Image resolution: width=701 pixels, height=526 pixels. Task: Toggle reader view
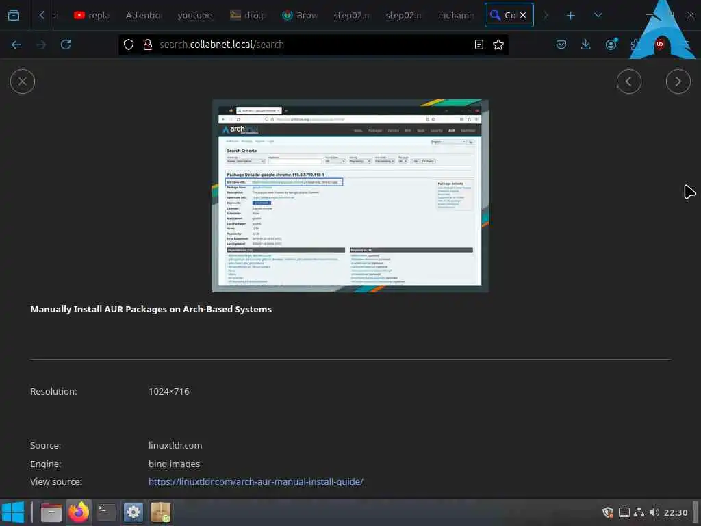[479, 45]
